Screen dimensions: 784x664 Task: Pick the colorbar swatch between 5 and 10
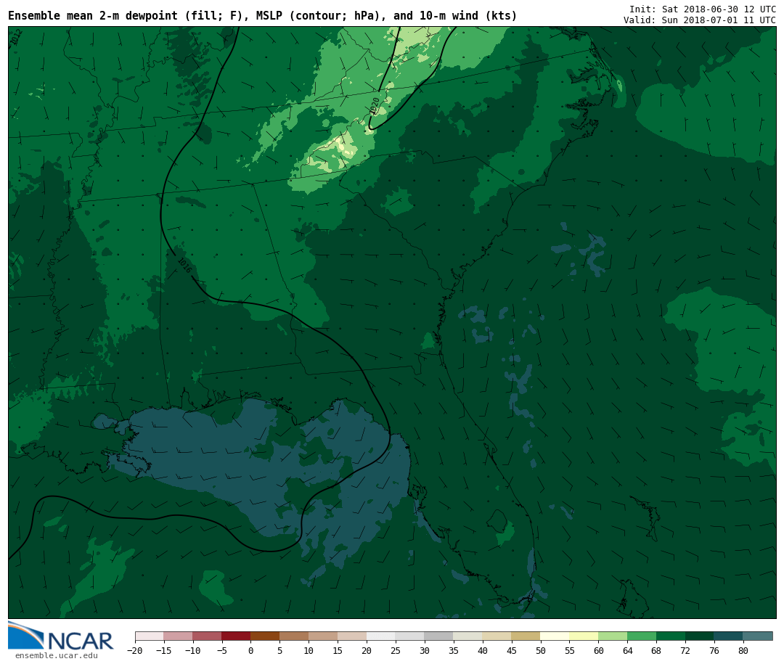click(x=294, y=636)
